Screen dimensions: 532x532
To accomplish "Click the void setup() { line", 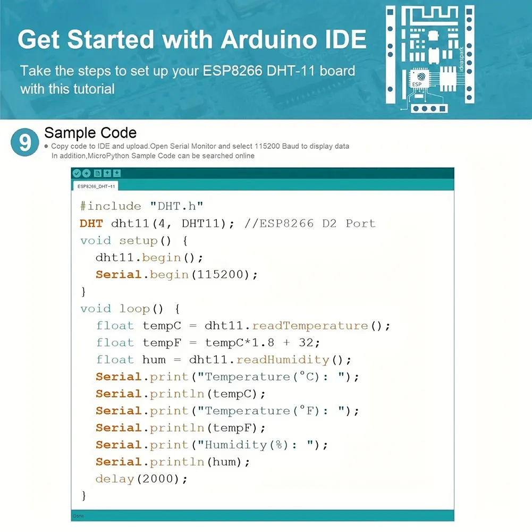I will click(134, 241).
